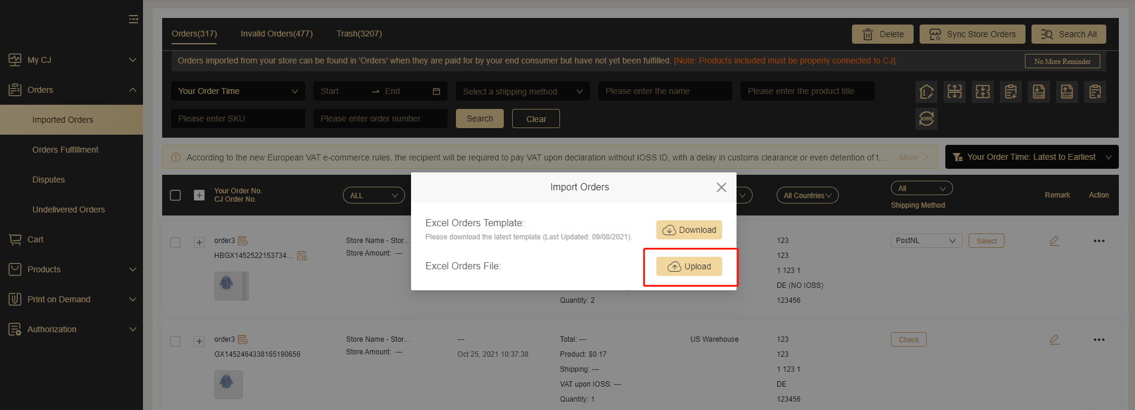
Task: Expand the All Countries filter
Action: click(x=807, y=195)
